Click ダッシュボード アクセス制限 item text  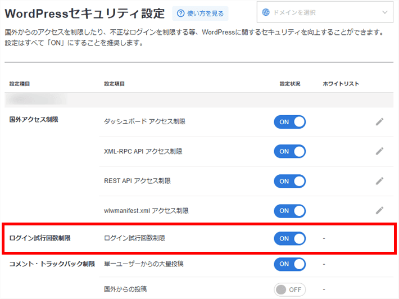pos(144,121)
